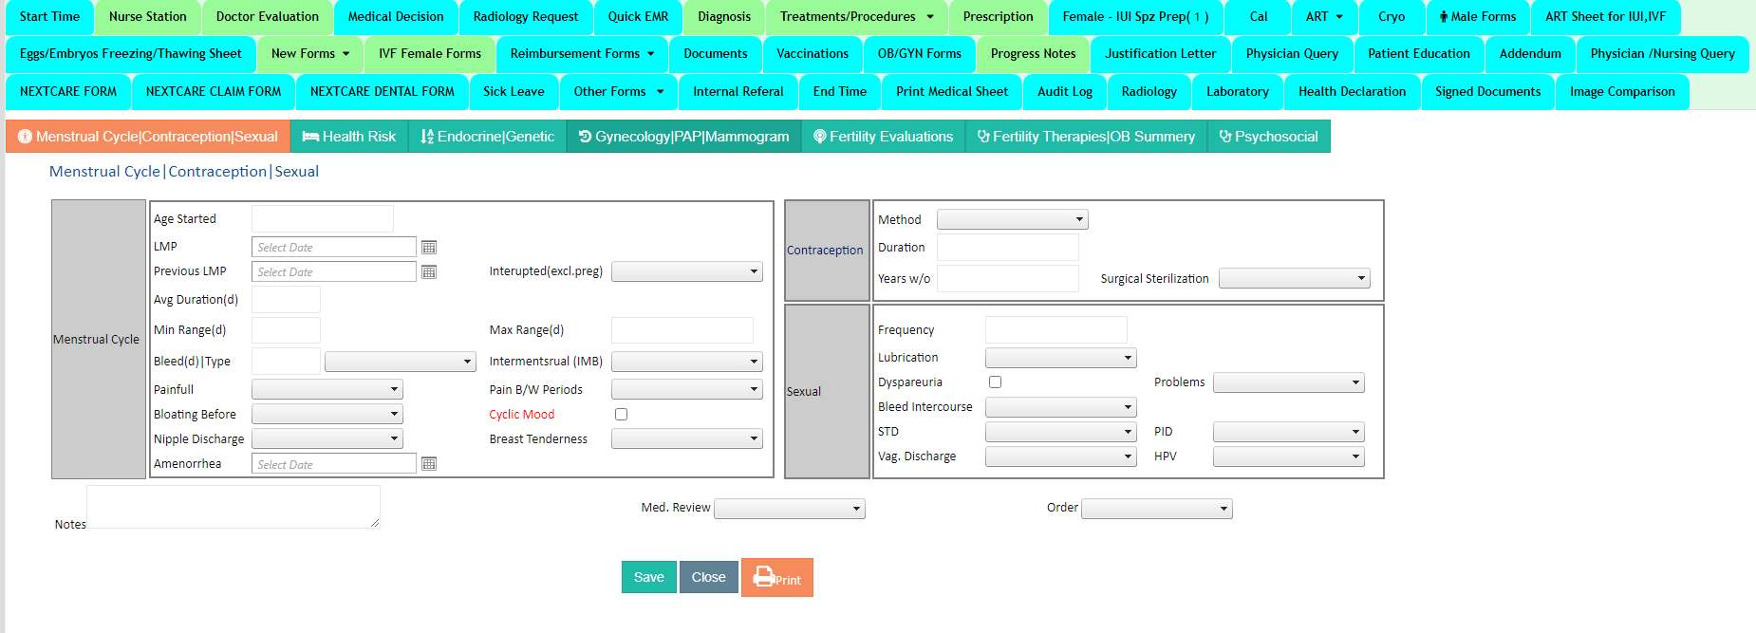Open the Surgical Sterilization dropdown

pos(1294,278)
